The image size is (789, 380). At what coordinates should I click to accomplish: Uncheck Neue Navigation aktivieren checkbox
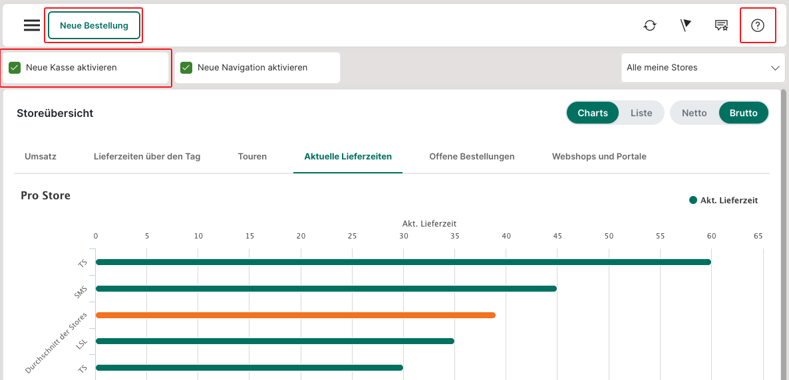(186, 68)
